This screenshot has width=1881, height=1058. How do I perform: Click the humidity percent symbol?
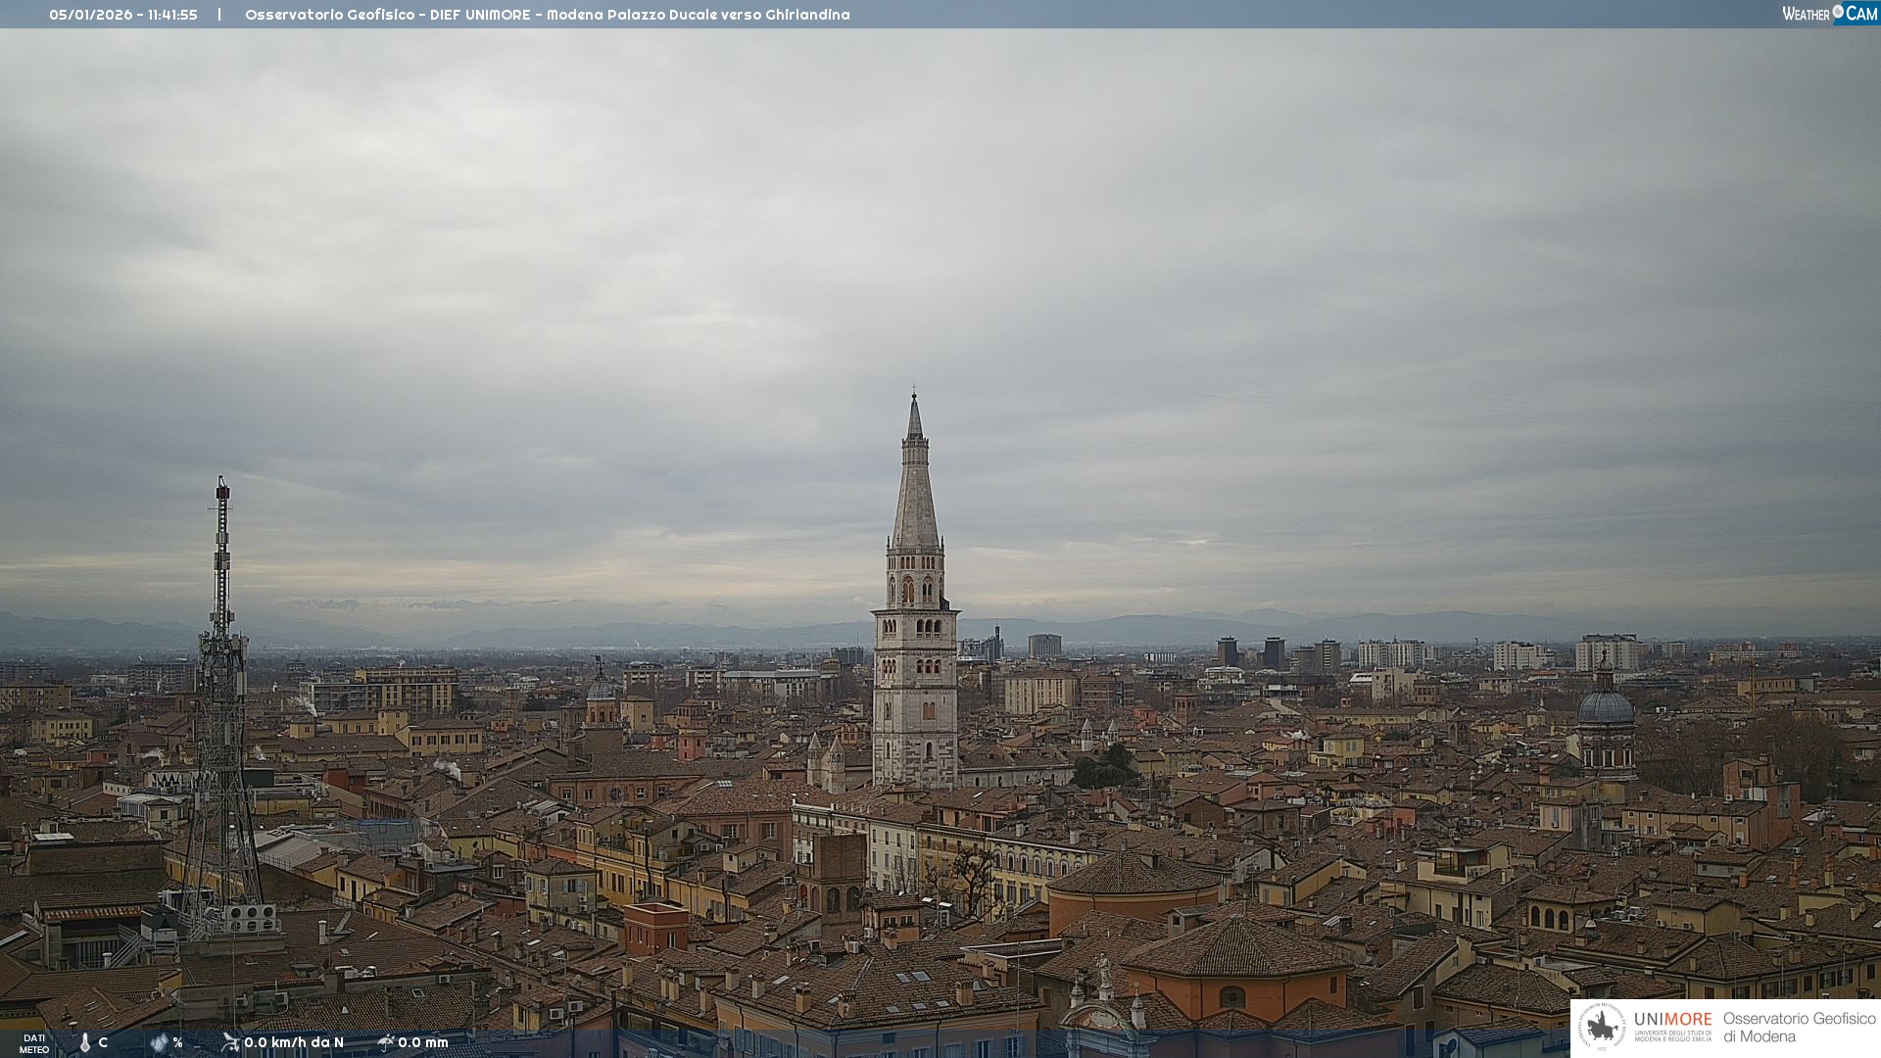pyautogui.click(x=177, y=1042)
